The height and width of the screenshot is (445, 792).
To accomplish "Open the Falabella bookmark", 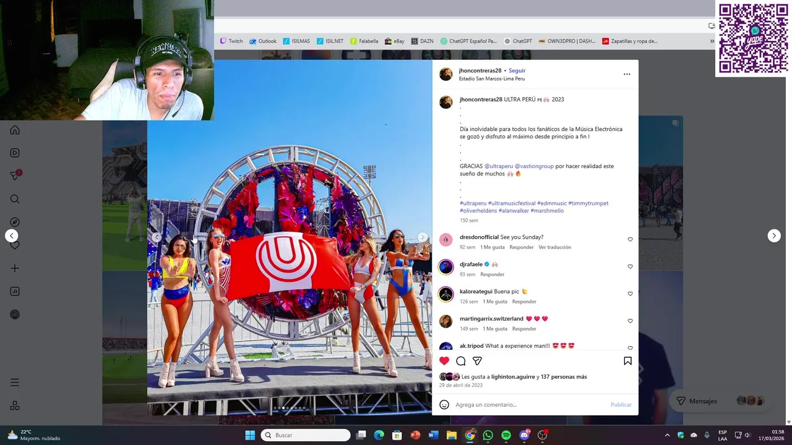I will 364,41.
